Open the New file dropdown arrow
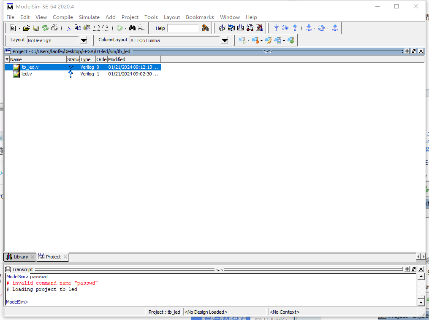Viewport: 429px width, 320px height. tap(19, 28)
